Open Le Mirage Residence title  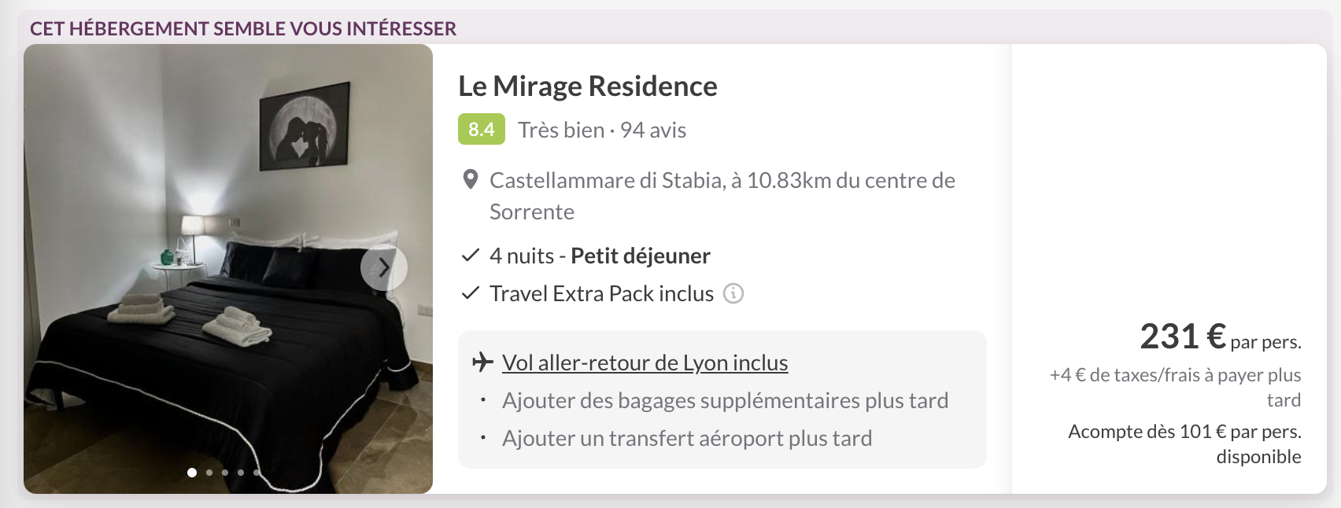tap(588, 86)
